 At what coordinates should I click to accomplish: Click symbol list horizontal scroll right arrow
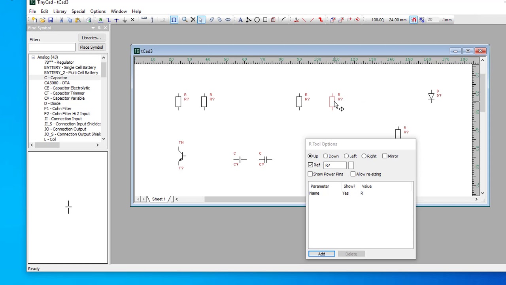click(97, 145)
